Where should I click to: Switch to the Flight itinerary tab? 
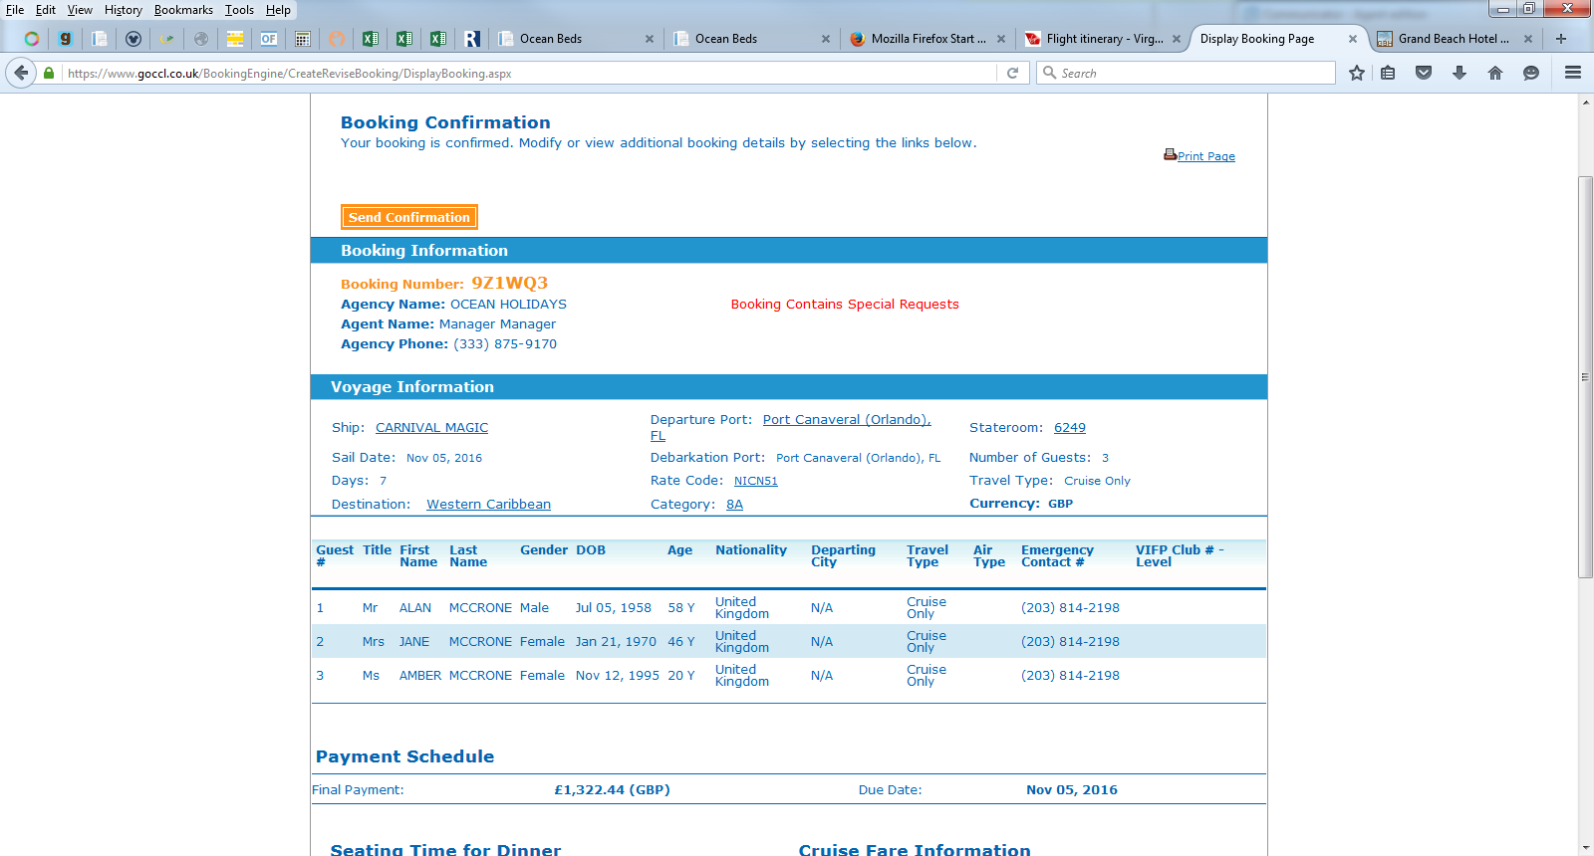(x=1102, y=39)
